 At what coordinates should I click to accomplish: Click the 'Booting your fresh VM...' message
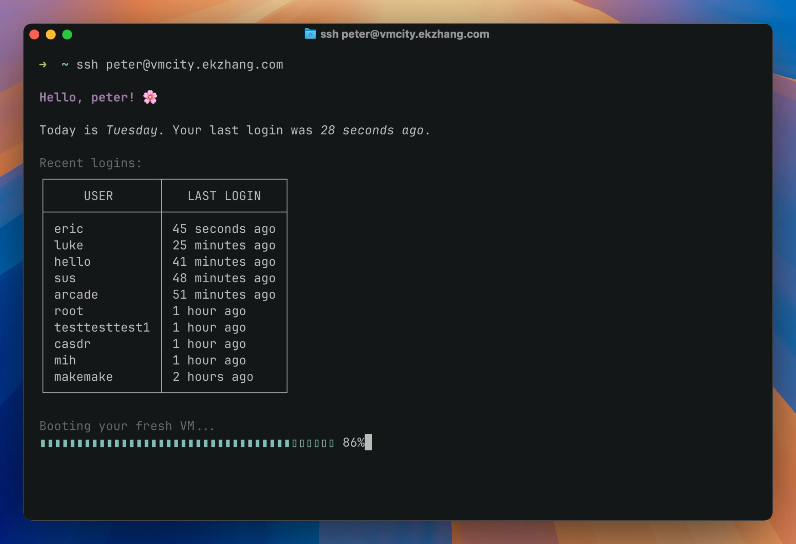pos(127,426)
